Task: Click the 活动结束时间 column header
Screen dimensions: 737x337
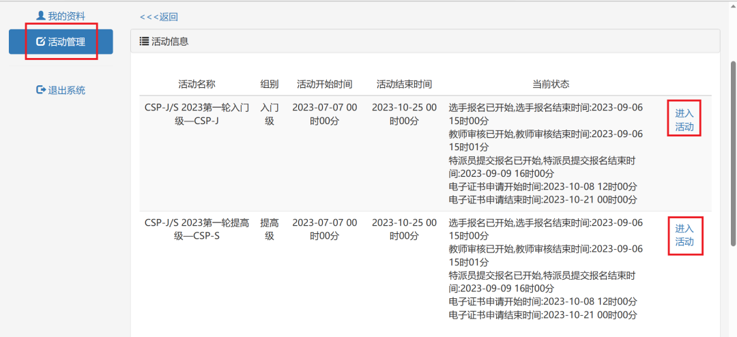Action: 404,84
